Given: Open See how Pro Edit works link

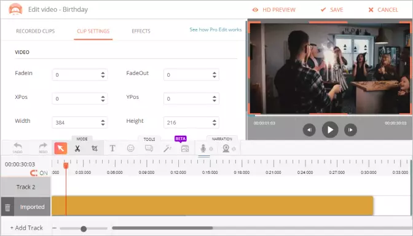Looking at the screenshot, I should (x=216, y=29).
